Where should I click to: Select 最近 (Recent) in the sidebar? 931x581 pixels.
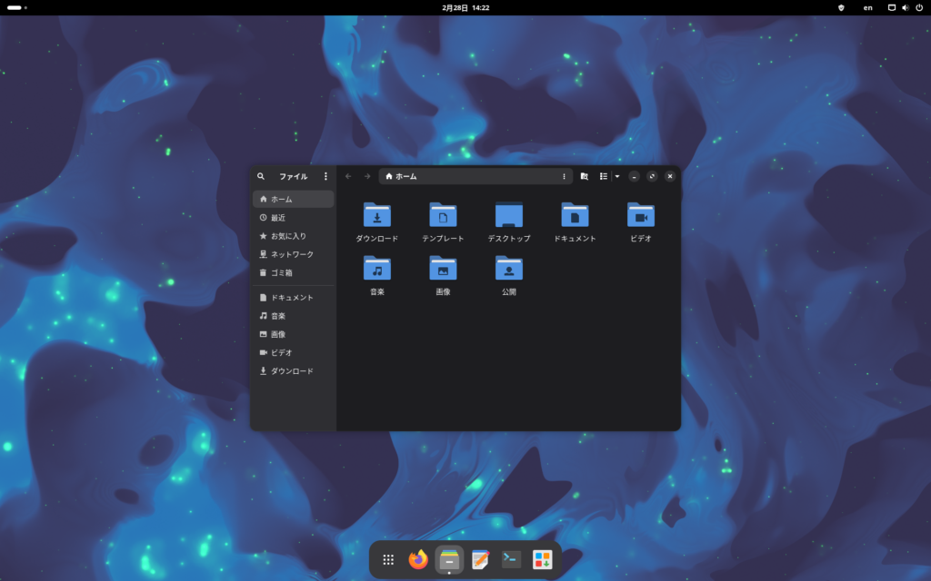pos(277,218)
